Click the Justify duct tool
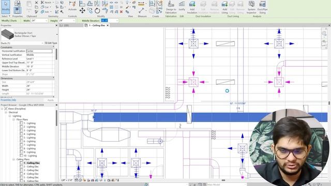331x186 pixels. 182,6
